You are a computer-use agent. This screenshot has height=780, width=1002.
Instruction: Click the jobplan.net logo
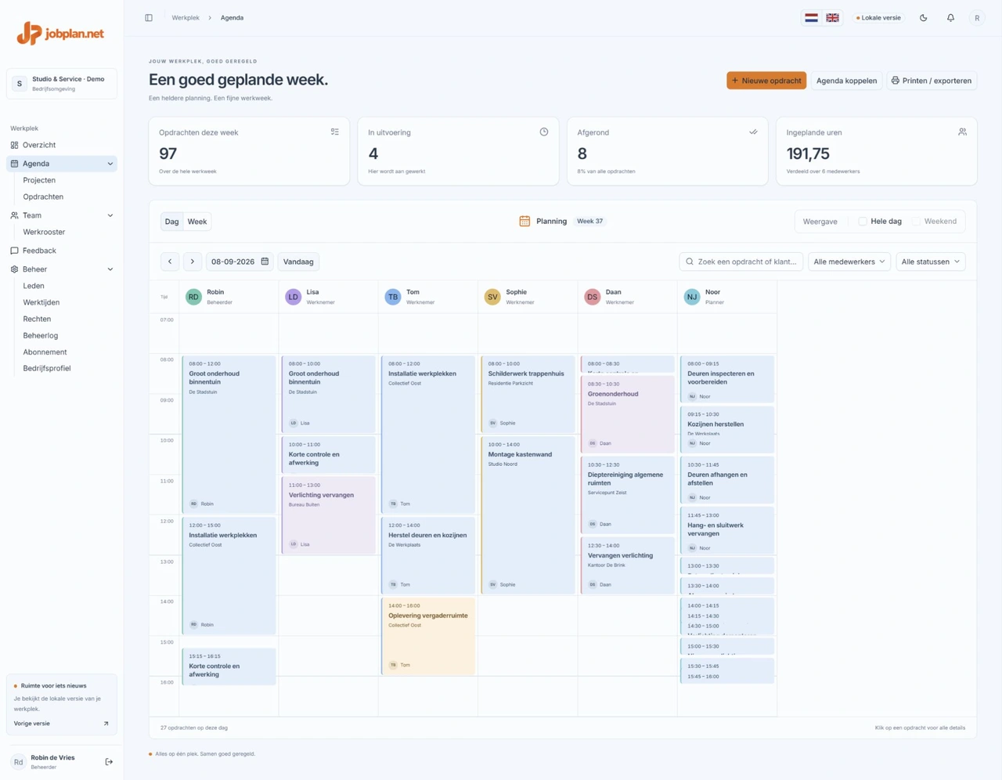point(61,34)
